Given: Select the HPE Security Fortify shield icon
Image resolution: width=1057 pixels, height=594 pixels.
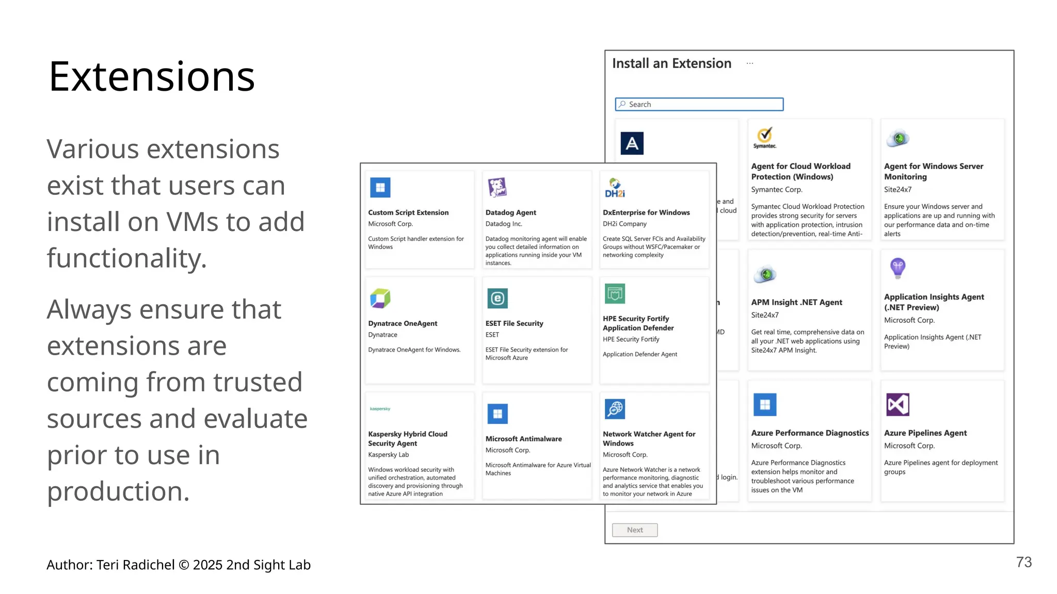Looking at the screenshot, I should (615, 294).
